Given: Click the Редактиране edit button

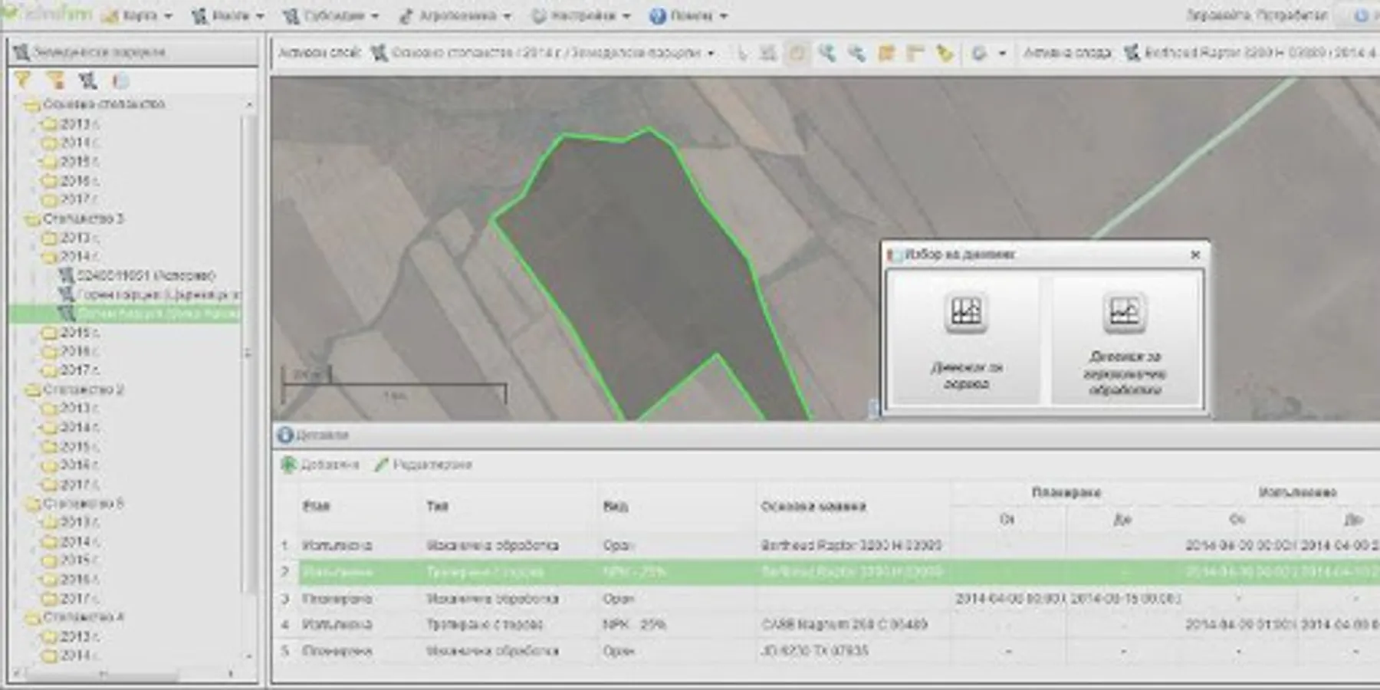Looking at the screenshot, I should point(423,465).
